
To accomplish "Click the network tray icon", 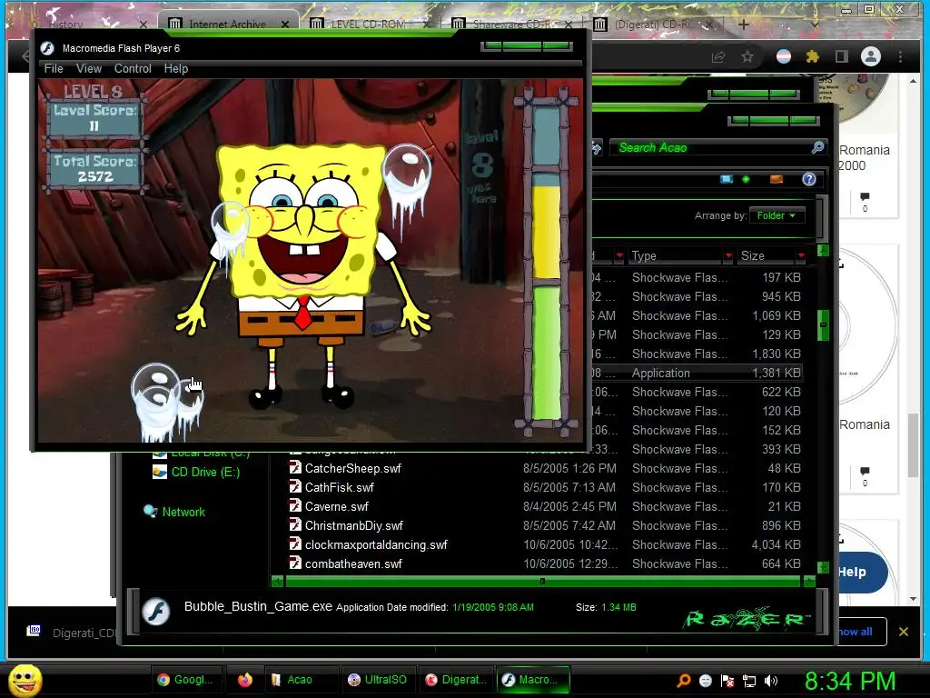I will [x=749, y=681].
